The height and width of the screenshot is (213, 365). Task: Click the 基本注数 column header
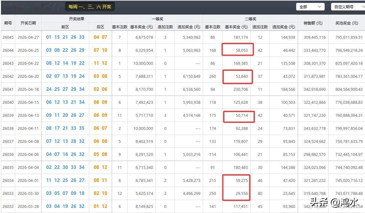pyautogui.click(x=120, y=27)
